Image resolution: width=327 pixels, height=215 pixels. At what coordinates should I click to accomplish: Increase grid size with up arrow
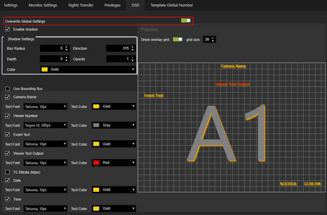point(213,38)
